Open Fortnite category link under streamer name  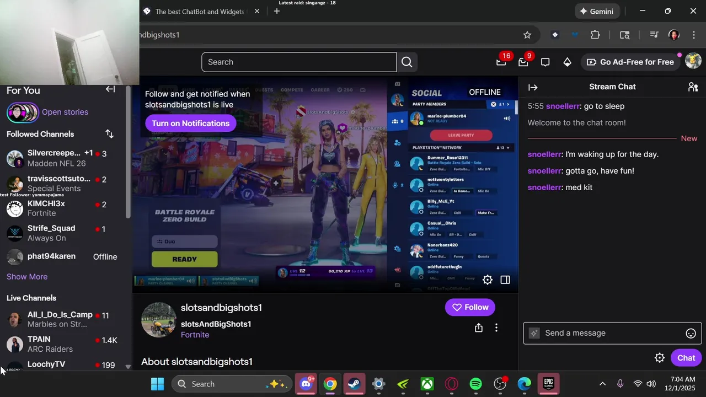[x=195, y=335]
